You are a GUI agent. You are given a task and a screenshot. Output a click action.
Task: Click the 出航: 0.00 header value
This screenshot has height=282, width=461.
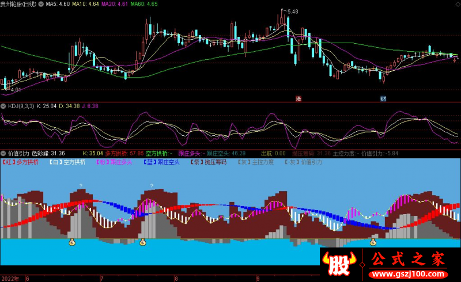tap(273, 153)
